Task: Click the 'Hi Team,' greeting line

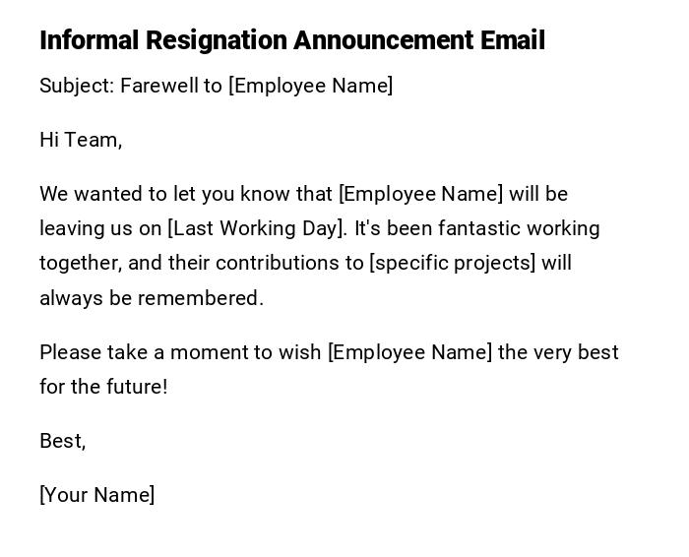Action: coord(81,140)
